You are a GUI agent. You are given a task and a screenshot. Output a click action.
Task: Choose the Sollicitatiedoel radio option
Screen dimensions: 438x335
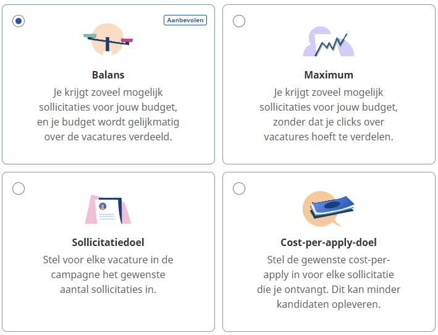(x=19, y=189)
